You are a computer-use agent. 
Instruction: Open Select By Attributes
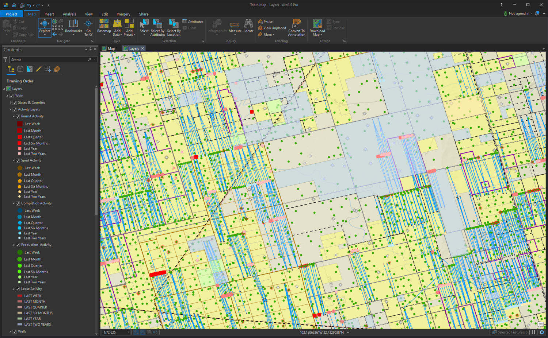click(x=158, y=28)
